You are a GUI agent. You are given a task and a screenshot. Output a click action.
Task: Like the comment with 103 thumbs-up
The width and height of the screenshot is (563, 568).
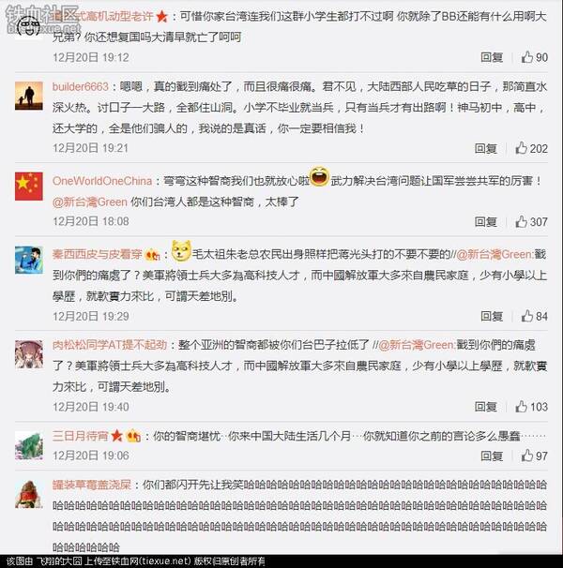(x=531, y=407)
